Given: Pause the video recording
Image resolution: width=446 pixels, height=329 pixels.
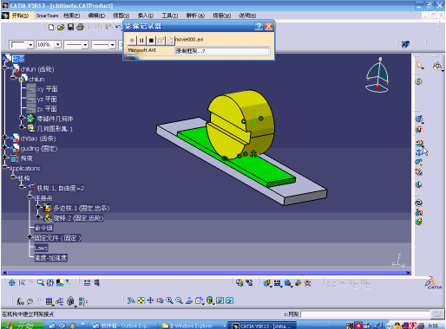Looking at the screenshot, I should [x=141, y=41].
